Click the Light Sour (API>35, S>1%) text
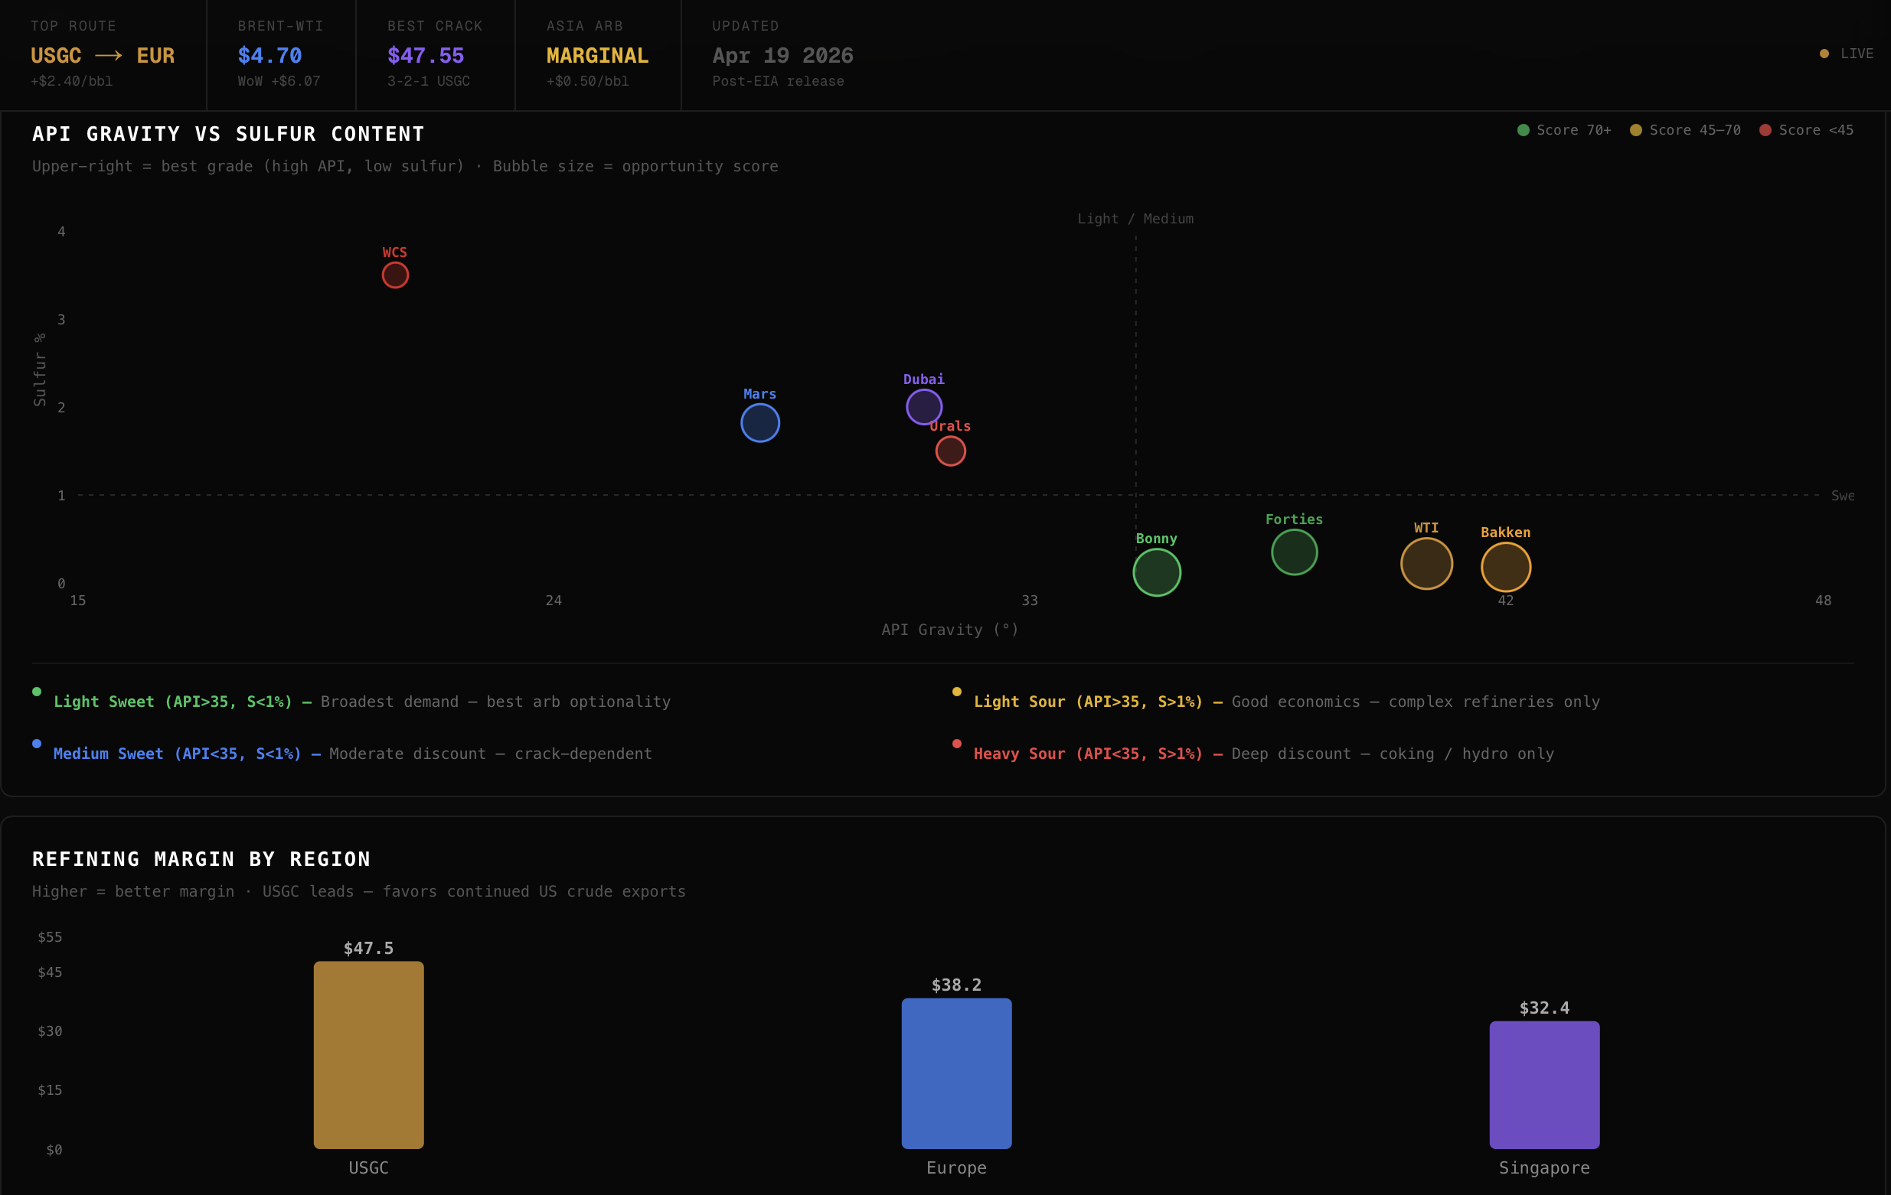The width and height of the screenshot is (1891, 1195). pyautogui.click(x=1088, y=702)
